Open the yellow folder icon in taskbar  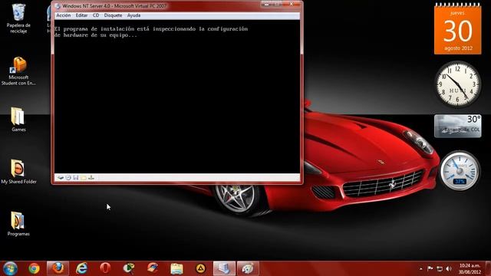pos(176,268)
